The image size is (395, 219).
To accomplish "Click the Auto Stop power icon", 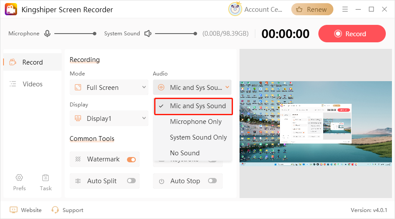I will click(162, 181).
